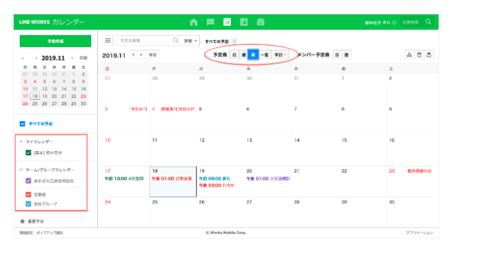This screenshot has height=268, width=479.
Task: Click 年間 yearly view in mini calendar
Action: [84, 58]
